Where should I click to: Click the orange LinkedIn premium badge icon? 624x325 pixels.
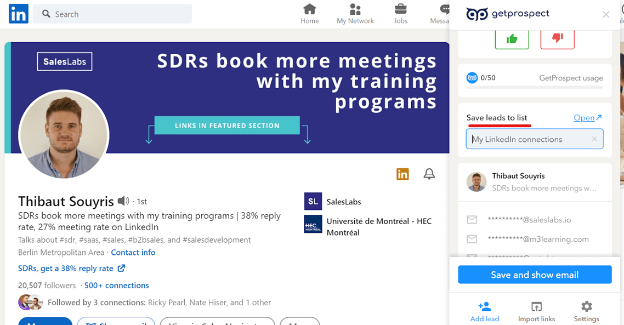[402, 174]
